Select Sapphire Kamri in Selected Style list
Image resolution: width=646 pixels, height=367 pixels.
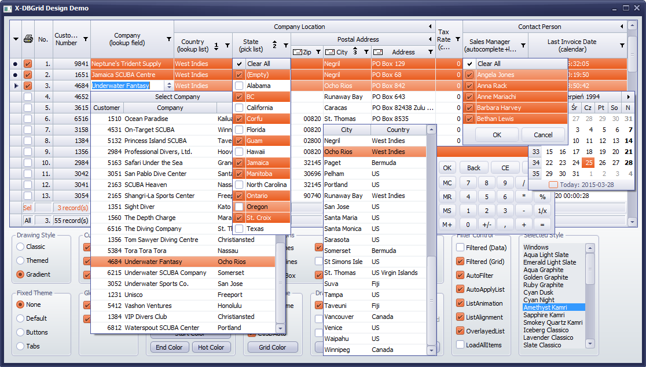(544, 315)
